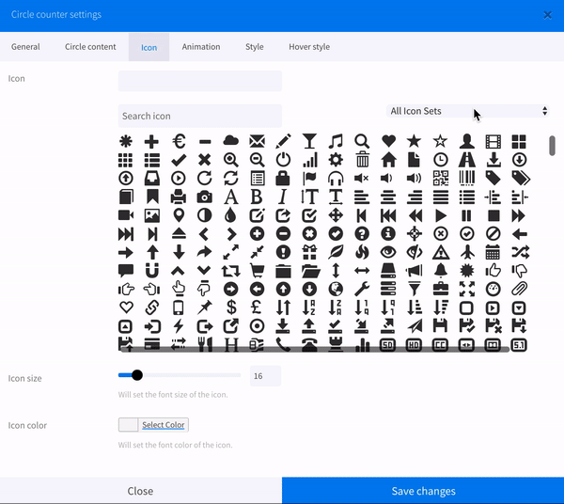564x504 pixels.
Task: Click the Icon name input field
Action: (x=200, y=81)
